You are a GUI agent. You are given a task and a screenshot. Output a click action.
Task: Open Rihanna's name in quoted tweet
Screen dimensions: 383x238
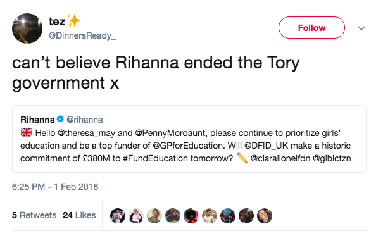point(37,120)
